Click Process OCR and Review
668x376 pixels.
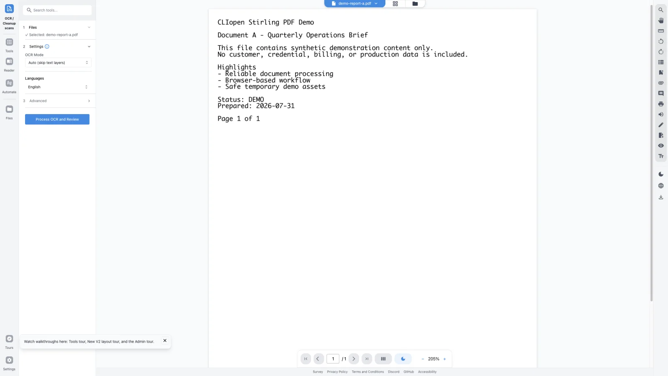tap(57, 119)
